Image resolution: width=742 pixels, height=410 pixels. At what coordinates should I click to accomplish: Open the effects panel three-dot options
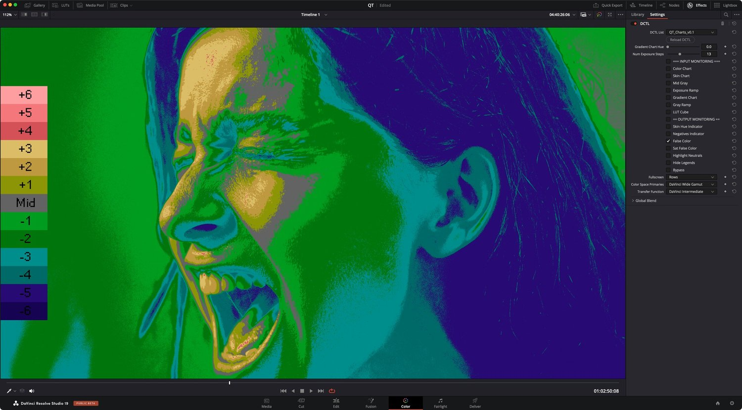737,14
